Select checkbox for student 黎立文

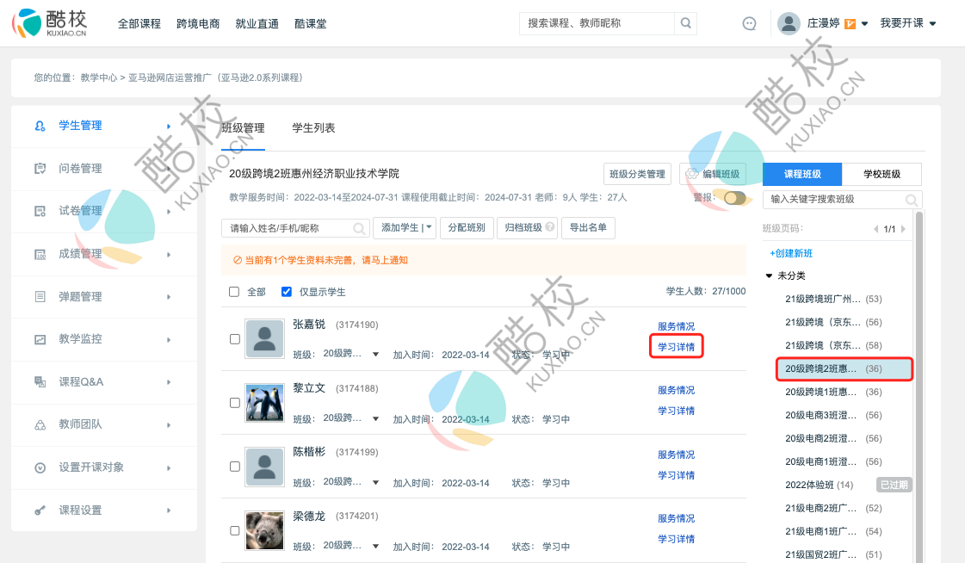pyautogui.click(x=234, y=403)
